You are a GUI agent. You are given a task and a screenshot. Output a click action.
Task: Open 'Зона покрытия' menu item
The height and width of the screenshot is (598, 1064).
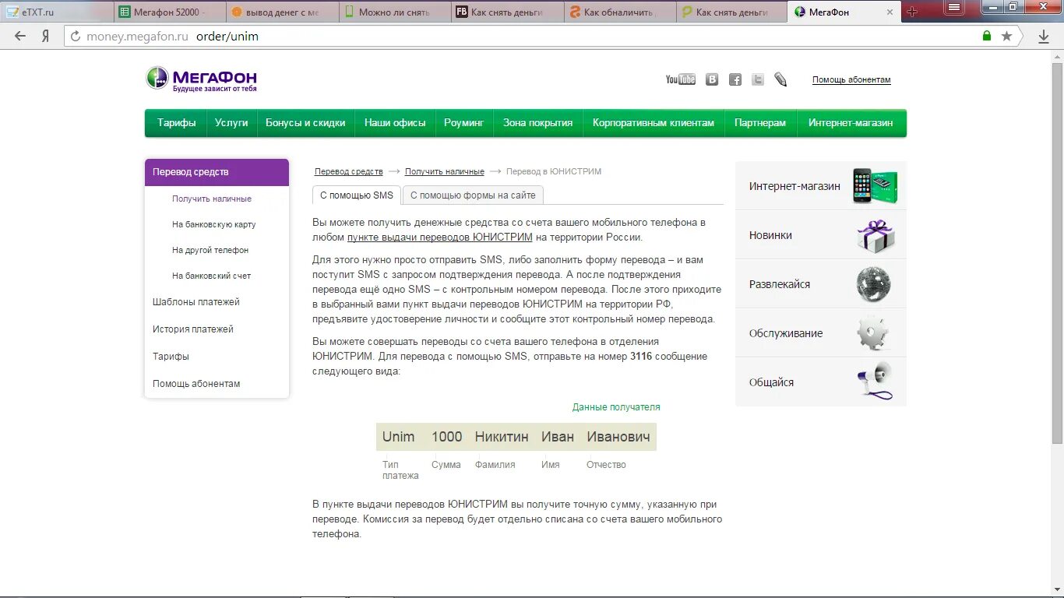click(537, 123)
